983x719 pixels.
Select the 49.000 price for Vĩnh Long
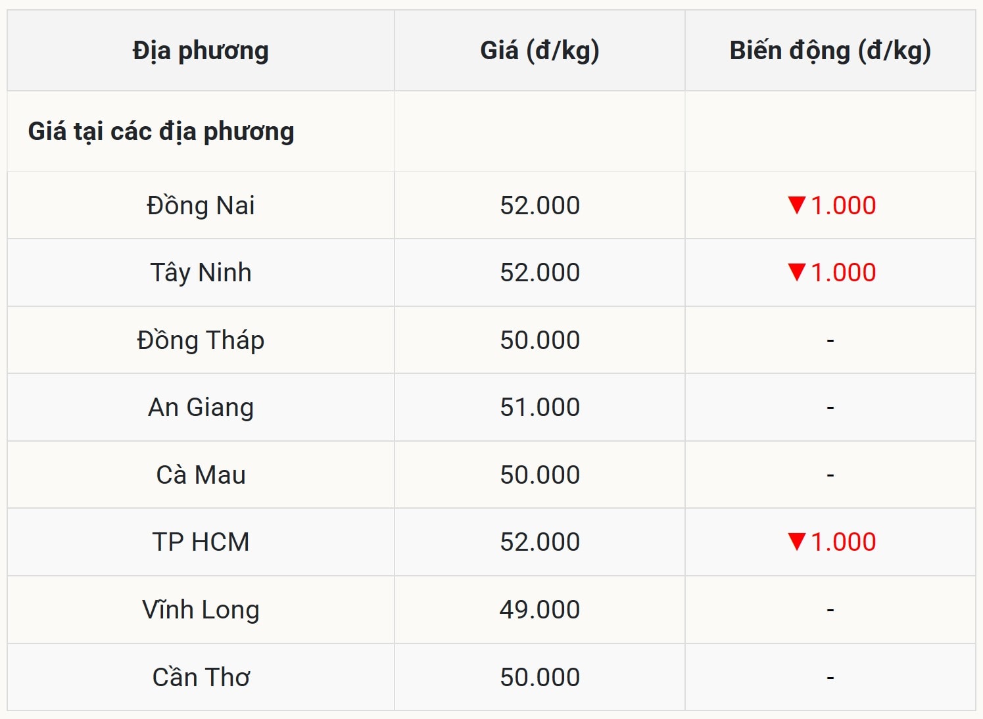click(539, 609)
